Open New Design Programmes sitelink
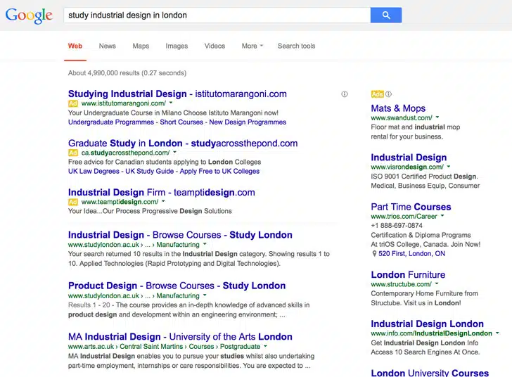Viewport: 512px width, 377px height. 248,122
